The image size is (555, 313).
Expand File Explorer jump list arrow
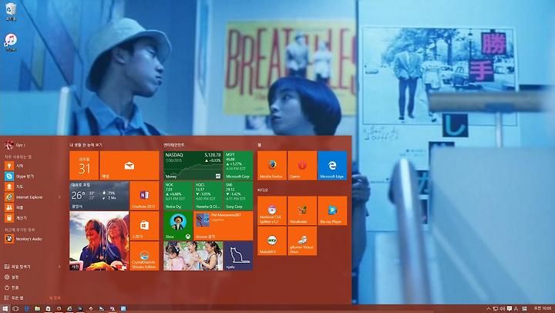click(x=59, y=267)
